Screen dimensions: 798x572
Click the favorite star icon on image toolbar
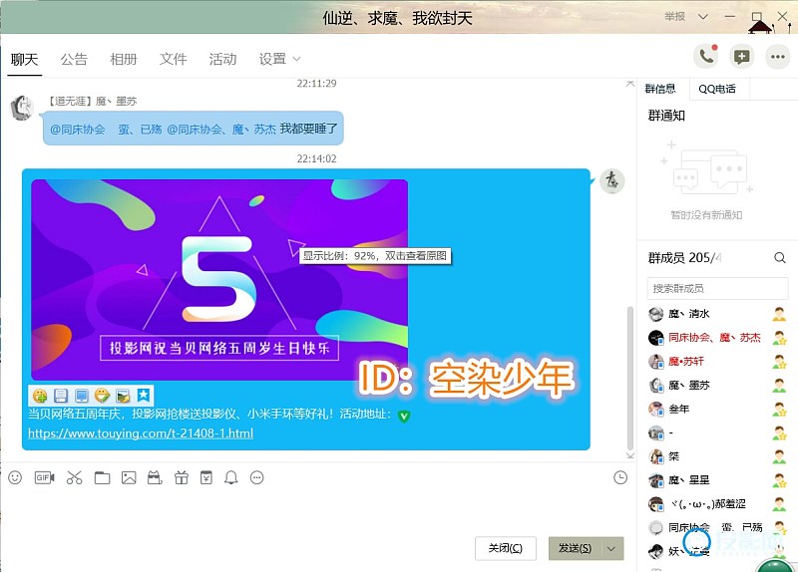(x=144, y=395)
